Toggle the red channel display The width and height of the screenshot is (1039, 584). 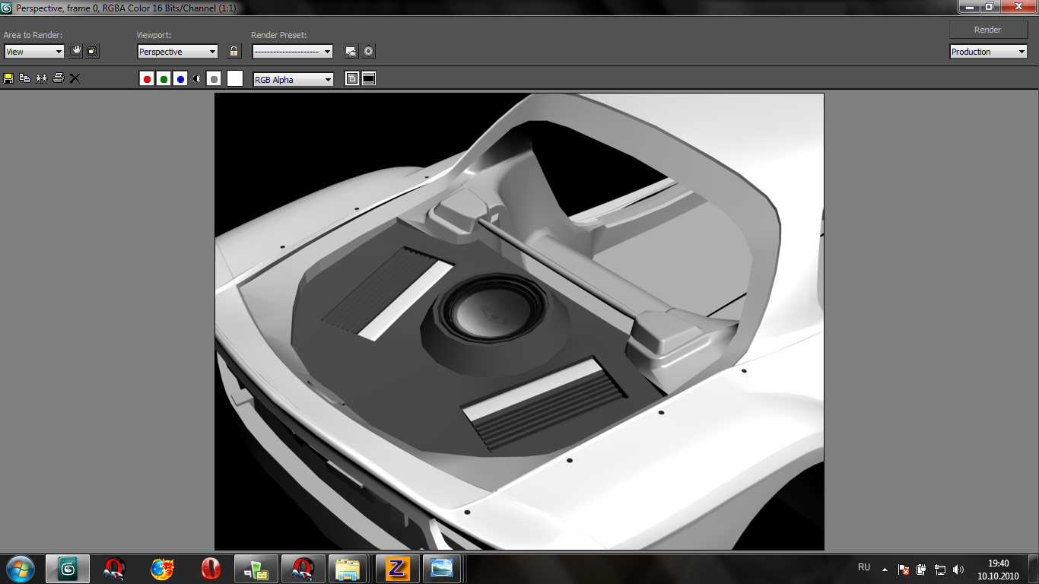147,79
